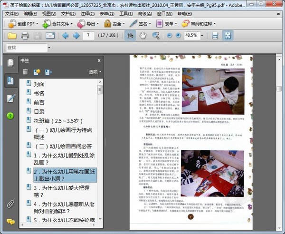Toggle the Signatures panel sidebar button
This screenshot has width=285, height=234.
pyautogui.click(x=10, y=98)
